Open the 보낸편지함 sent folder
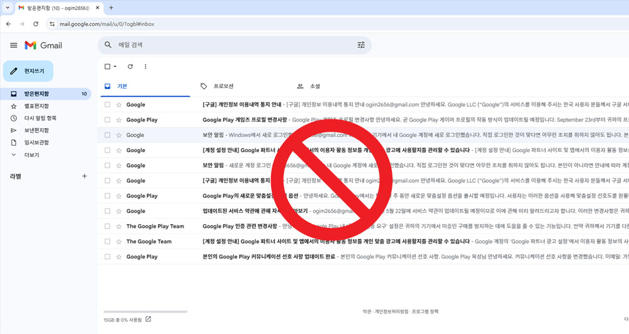Screen dimensions: 629x334 [x=36, y=131]
